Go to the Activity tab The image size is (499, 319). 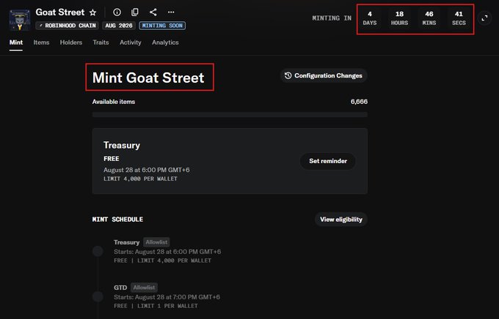point(131,42)
